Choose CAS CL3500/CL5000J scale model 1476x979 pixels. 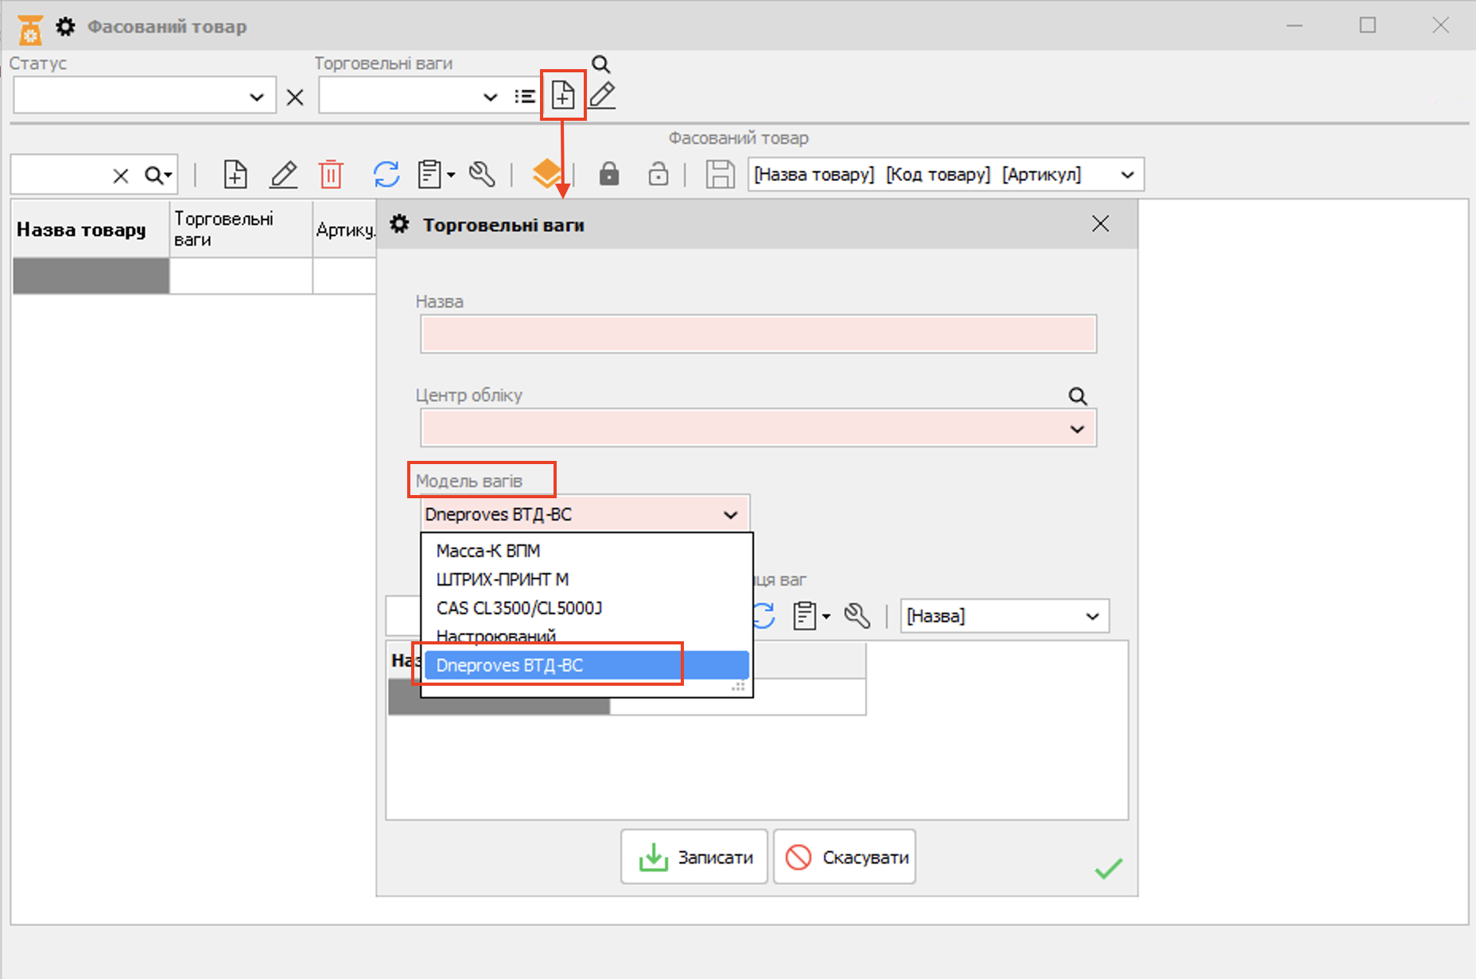519,608
